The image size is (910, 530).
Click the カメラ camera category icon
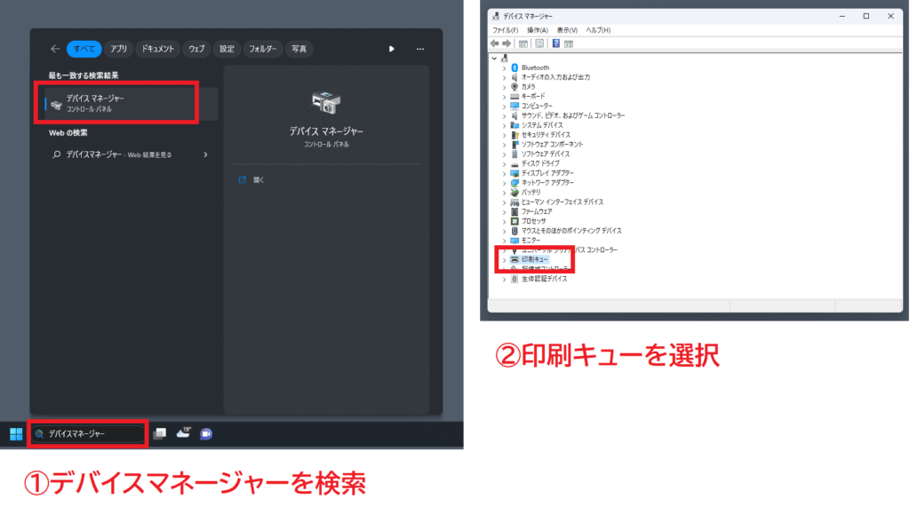515,87
